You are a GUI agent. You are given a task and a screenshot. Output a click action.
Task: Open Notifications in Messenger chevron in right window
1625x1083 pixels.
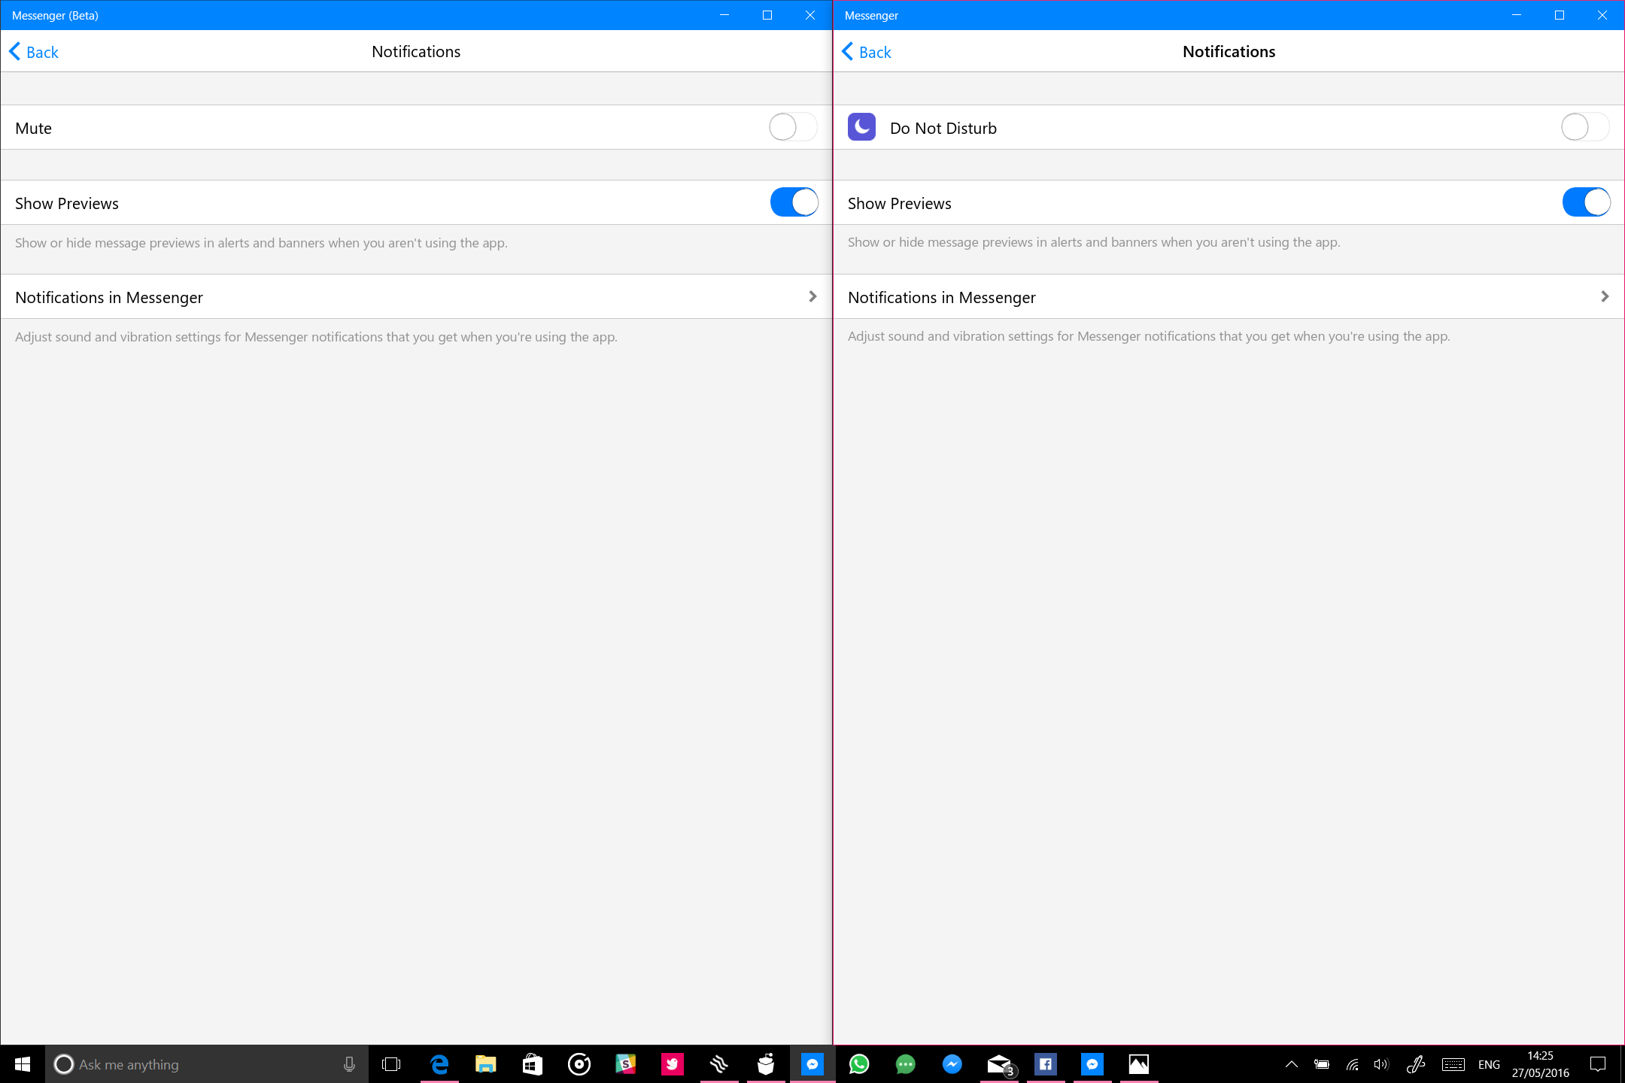point(1604,297)
